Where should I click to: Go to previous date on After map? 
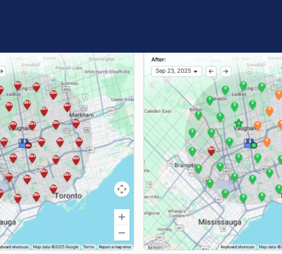tap(211, 71)
